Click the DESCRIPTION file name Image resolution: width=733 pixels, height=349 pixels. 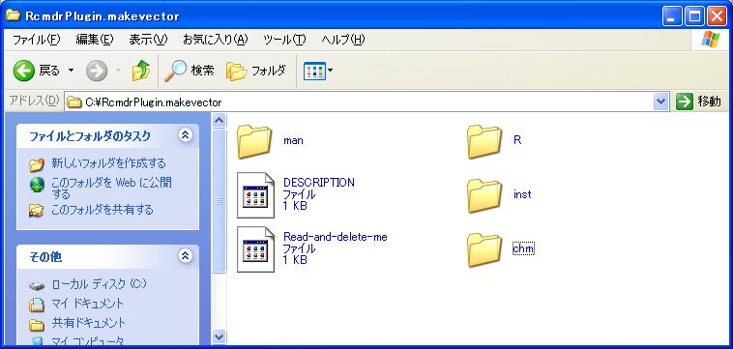pyautogui.click(x=319, y=183)
